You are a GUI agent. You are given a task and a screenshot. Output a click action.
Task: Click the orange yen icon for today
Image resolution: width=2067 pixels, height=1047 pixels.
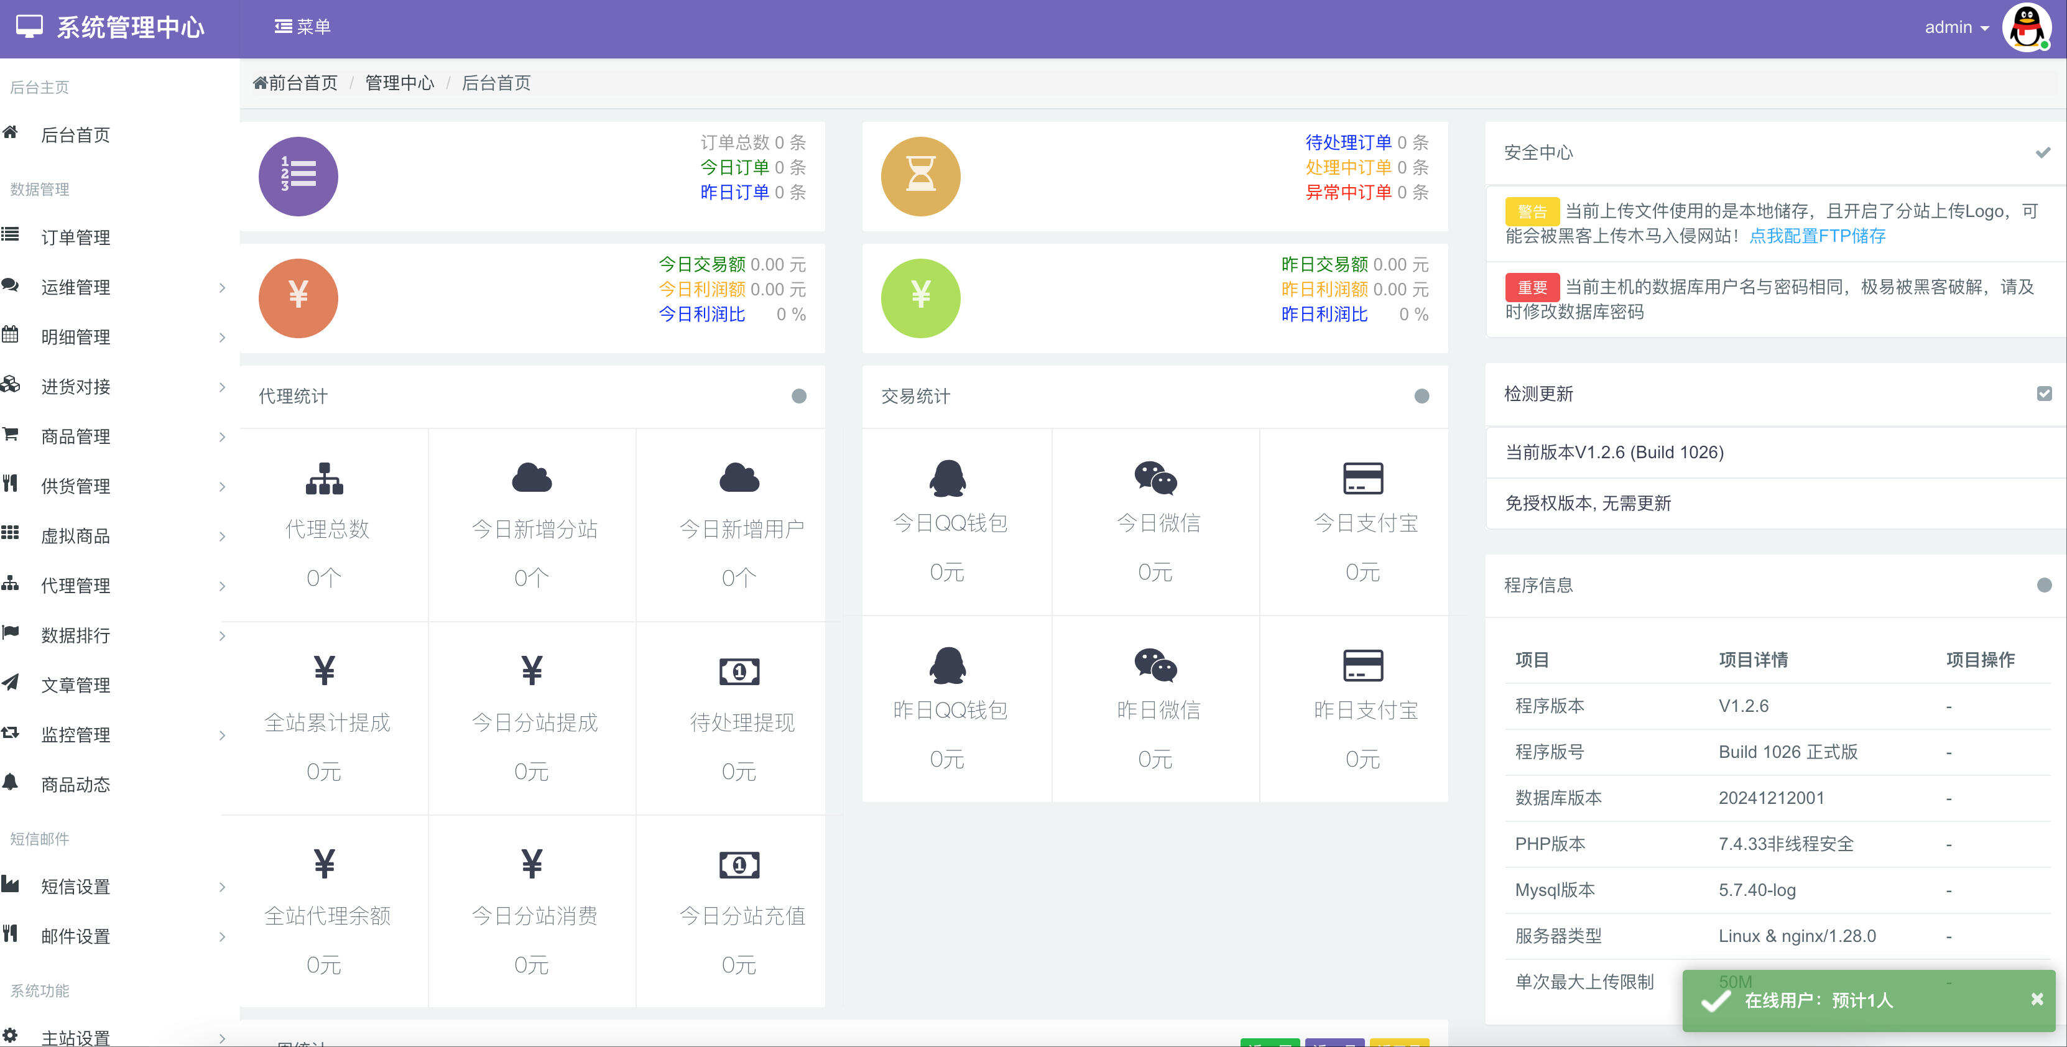click(x=298, y=298)
